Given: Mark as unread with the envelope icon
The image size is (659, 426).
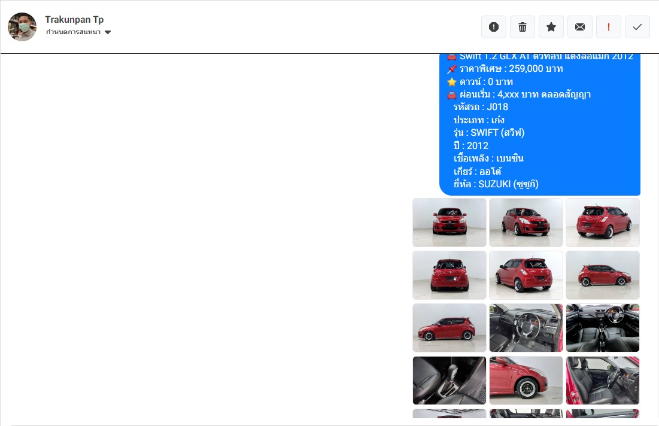Looking at the screenshot, I should tap(580, 28).
